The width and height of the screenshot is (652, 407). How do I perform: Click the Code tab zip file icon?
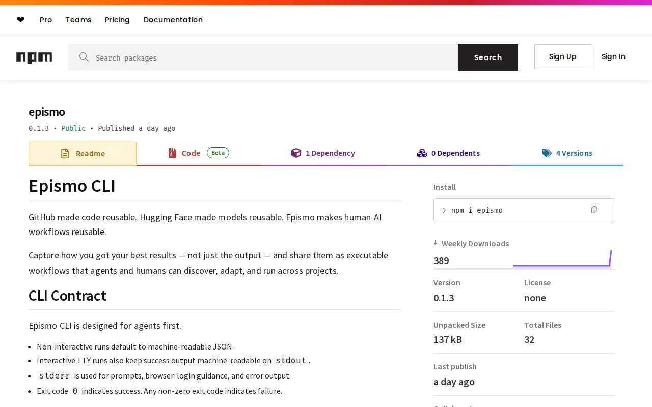172,153
